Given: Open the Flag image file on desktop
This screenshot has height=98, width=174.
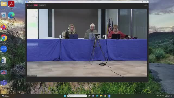Looking at the screenshot, I should [4, 72].
